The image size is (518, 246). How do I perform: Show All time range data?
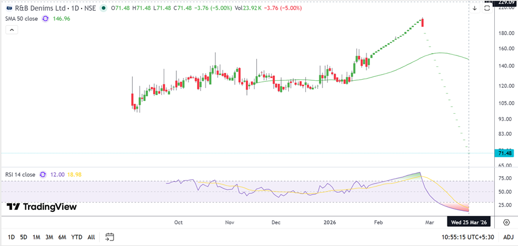[91, 237]
